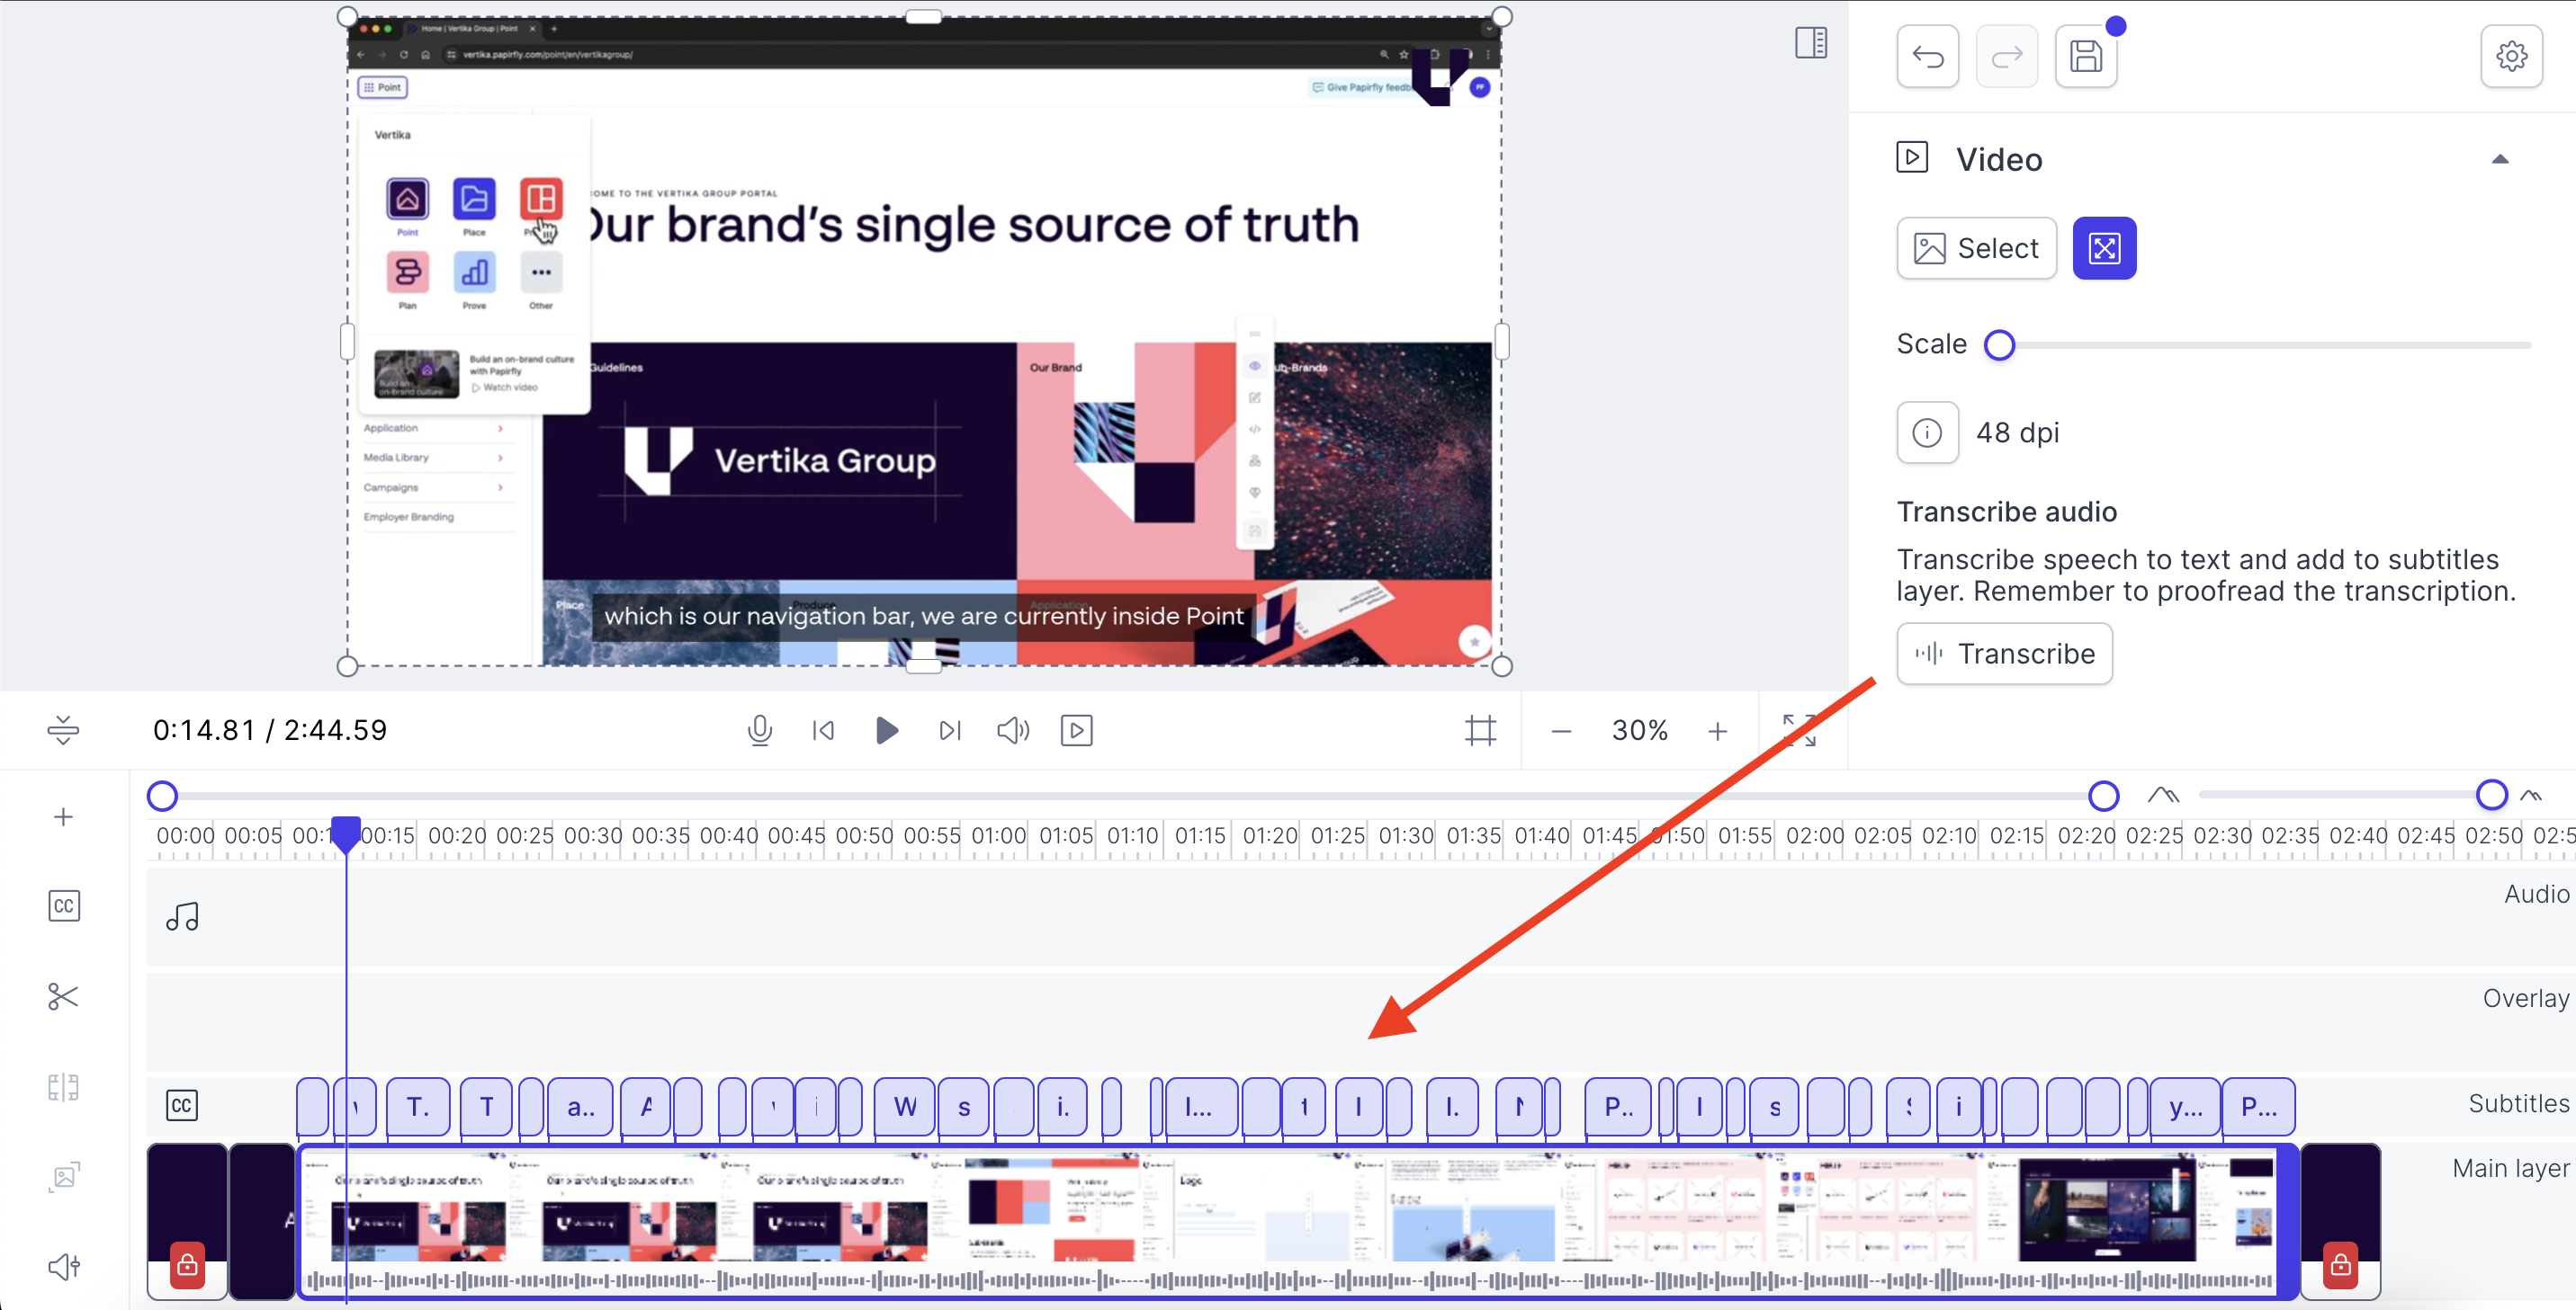The height and width of the screenshot is (1310, 2576).
Task: Open settings with the gear icon
Action: click(x=2511, y=56)
